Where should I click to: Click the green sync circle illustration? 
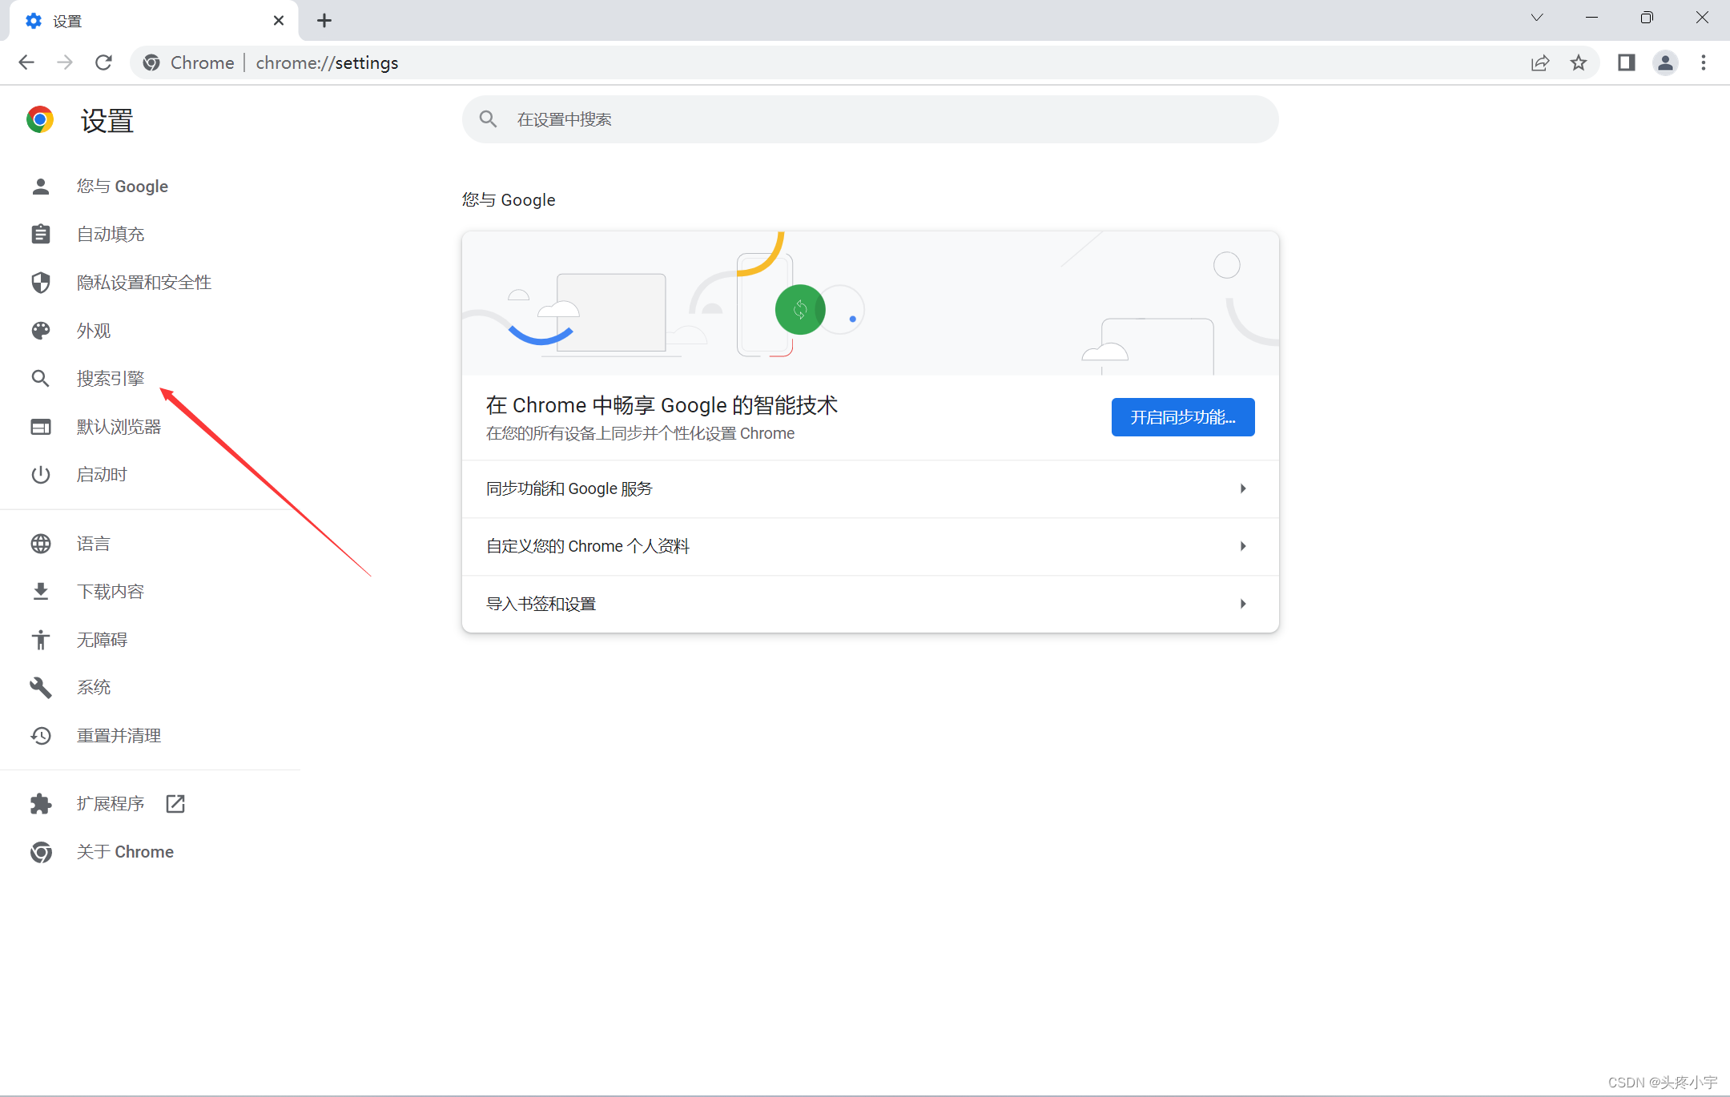point(800,310)
